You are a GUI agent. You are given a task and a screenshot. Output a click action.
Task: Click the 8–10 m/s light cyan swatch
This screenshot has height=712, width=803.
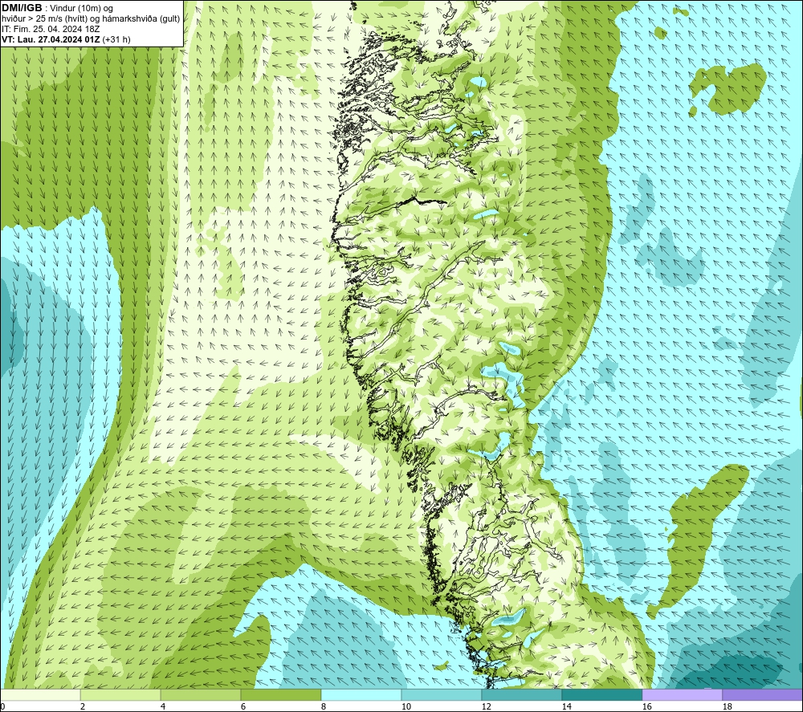click(361, 694)
